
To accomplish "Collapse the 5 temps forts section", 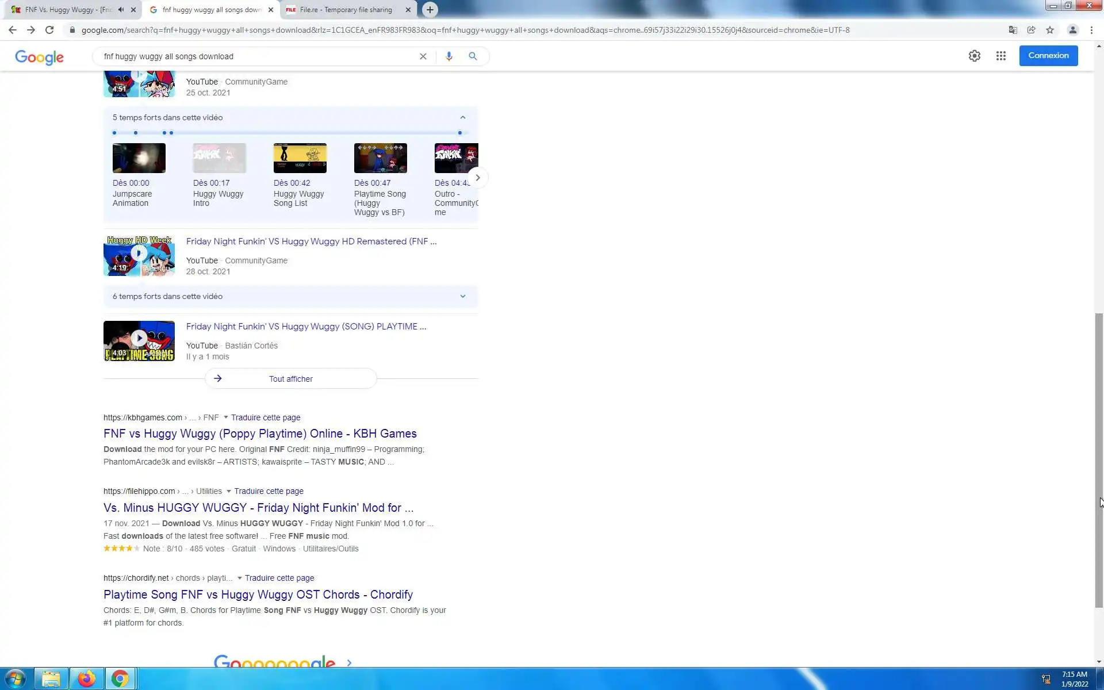I will click(x=462, y=117).
